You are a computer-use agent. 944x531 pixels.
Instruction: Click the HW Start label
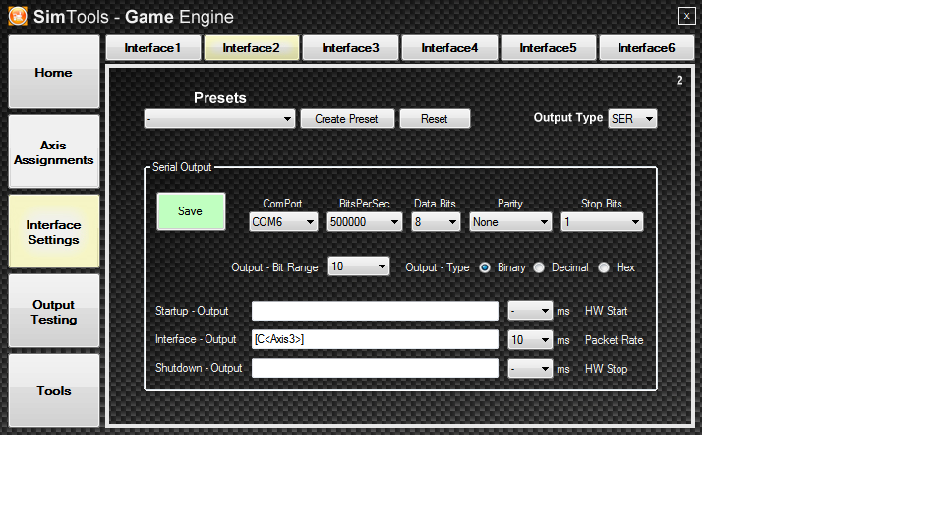point(607,311)
